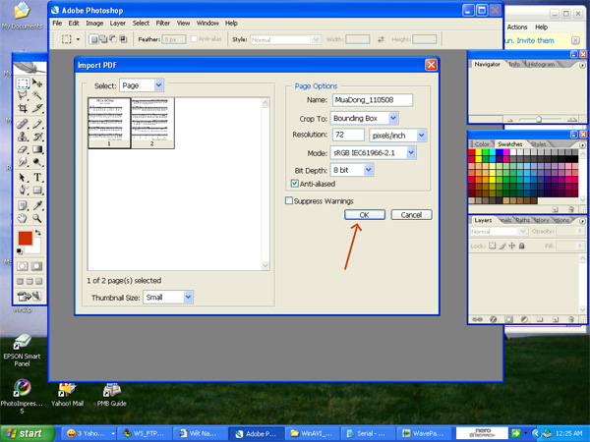This screenshot has width=590, height=442.
Task: Open the pixels/inch units dropdown
Action: [x=397, y=136]
